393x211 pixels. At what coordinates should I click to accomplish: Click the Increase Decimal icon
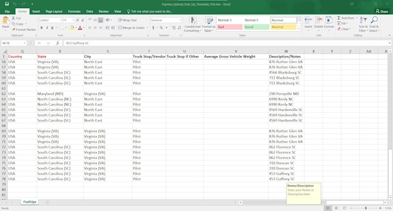174,28
